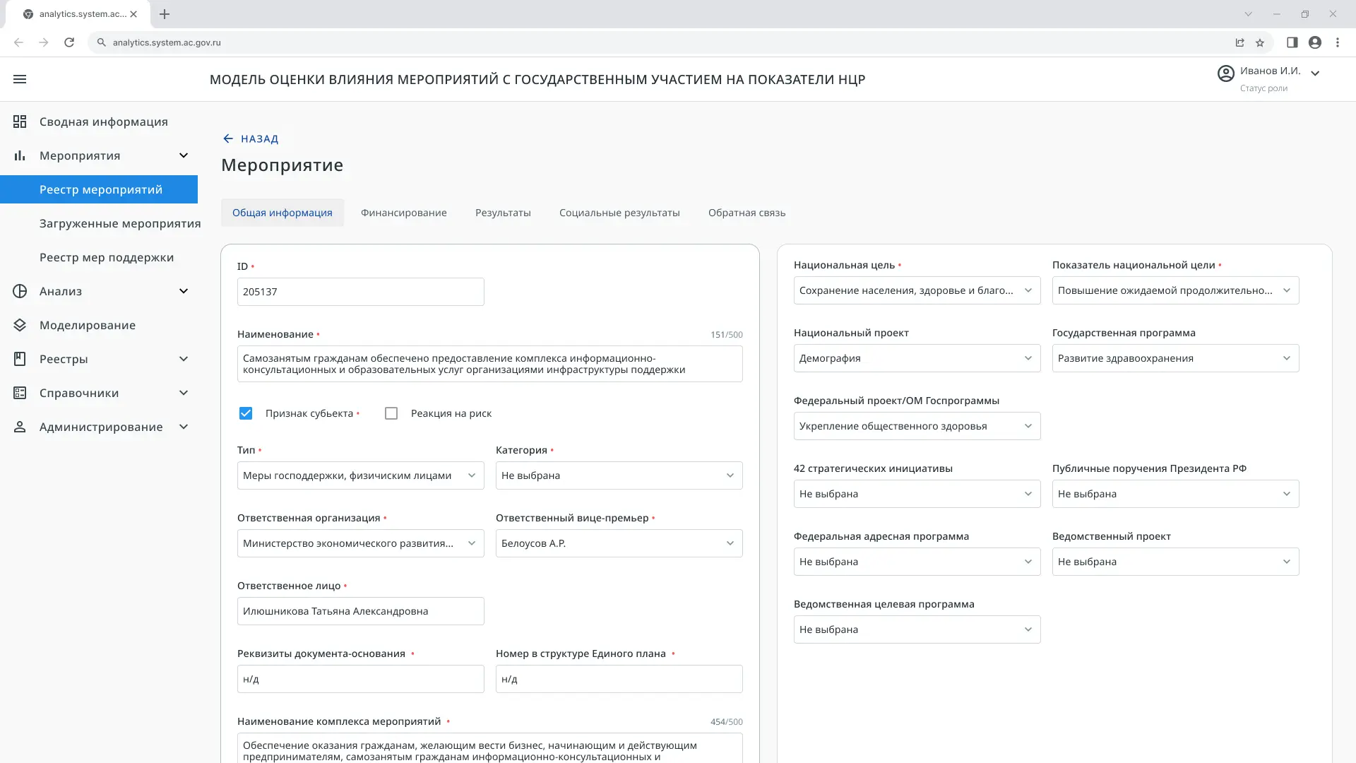
Task: Click the Реестры bookmark icon
Action: pos(20,359)
